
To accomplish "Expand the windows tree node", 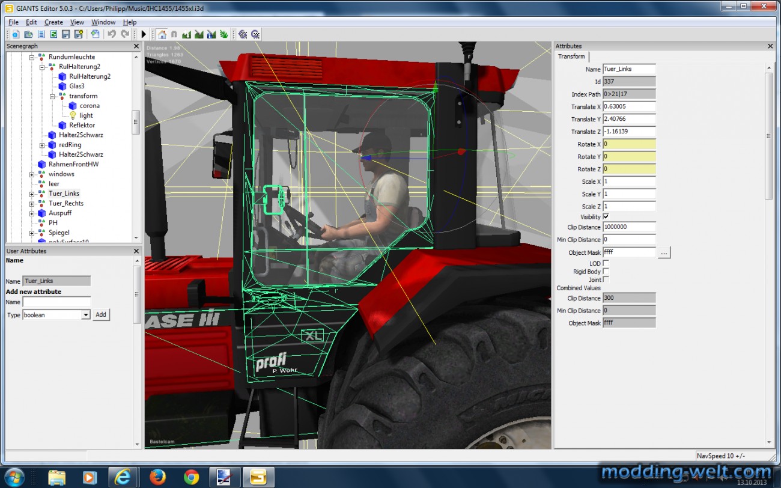I will (x=32, y=174).
